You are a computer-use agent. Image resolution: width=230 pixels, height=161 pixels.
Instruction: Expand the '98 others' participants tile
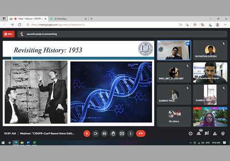coord(174,117)
